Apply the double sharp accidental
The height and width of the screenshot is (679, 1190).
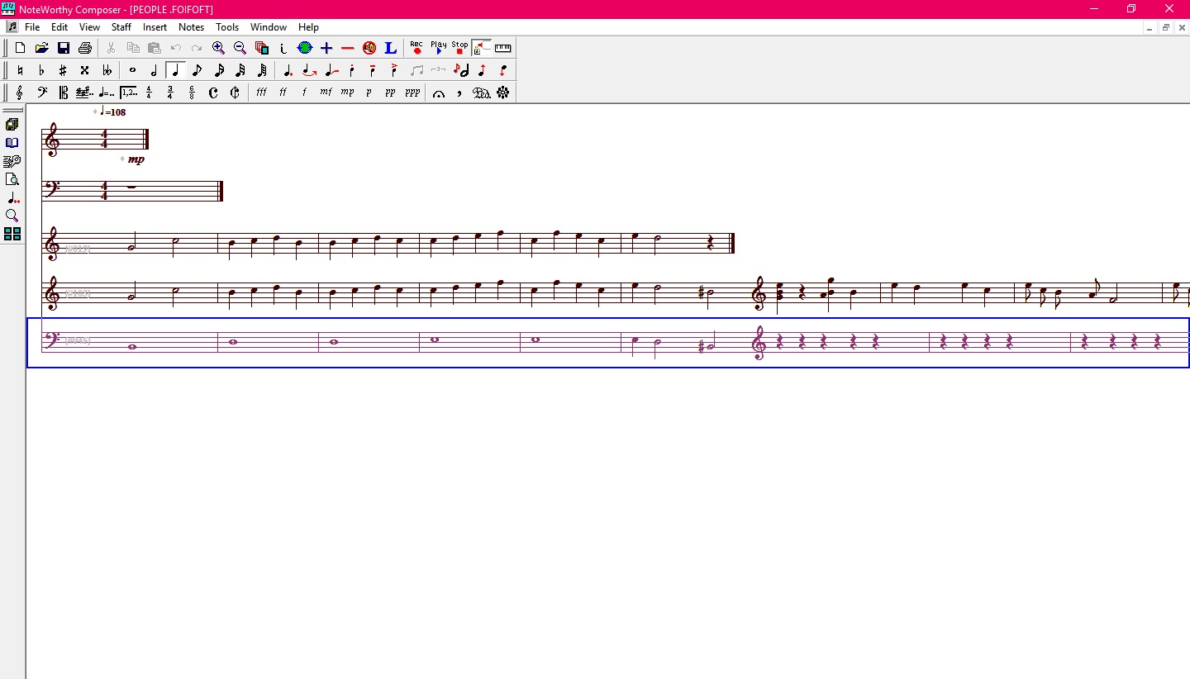click(x=84, y=70)
